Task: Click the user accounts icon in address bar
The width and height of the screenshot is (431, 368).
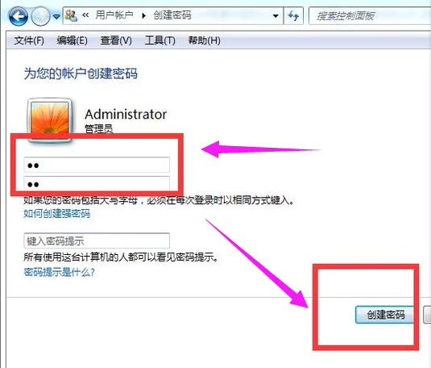Action: click(x=72, y=15)
